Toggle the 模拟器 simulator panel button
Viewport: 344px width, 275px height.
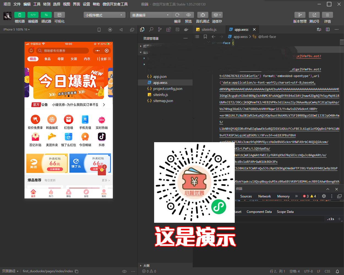coord(20,15)
